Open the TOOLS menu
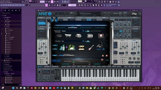Viewport: 161px width, 90px height. (x=20, y=5)
